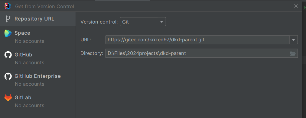The height and width of the screenshot is (118, 306).
Task: Click into the URL text field
Action: point(197,40)
